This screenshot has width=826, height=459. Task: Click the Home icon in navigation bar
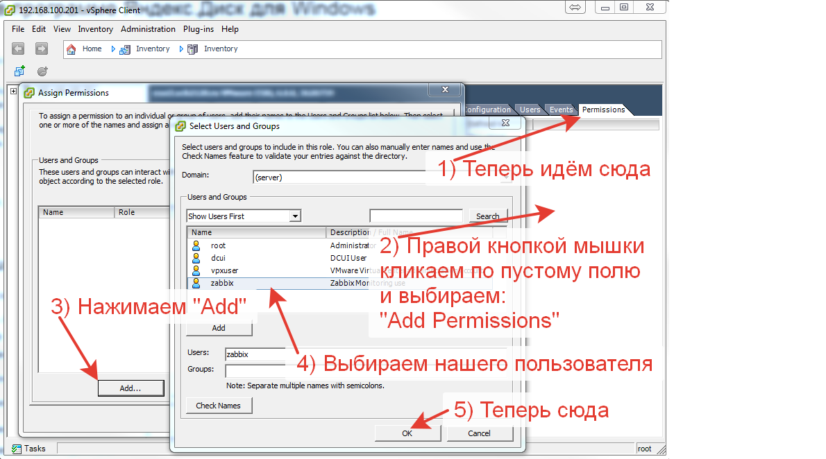click(x=71, y=49)
